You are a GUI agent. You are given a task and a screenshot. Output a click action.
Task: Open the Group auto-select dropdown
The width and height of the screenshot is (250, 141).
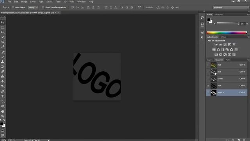coord(33,7)
